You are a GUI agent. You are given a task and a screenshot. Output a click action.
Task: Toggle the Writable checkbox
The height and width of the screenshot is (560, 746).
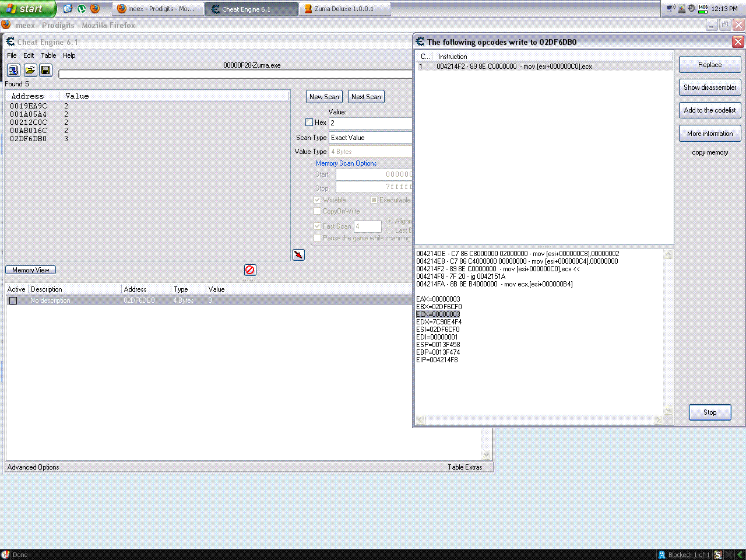[x=318, y=200]
